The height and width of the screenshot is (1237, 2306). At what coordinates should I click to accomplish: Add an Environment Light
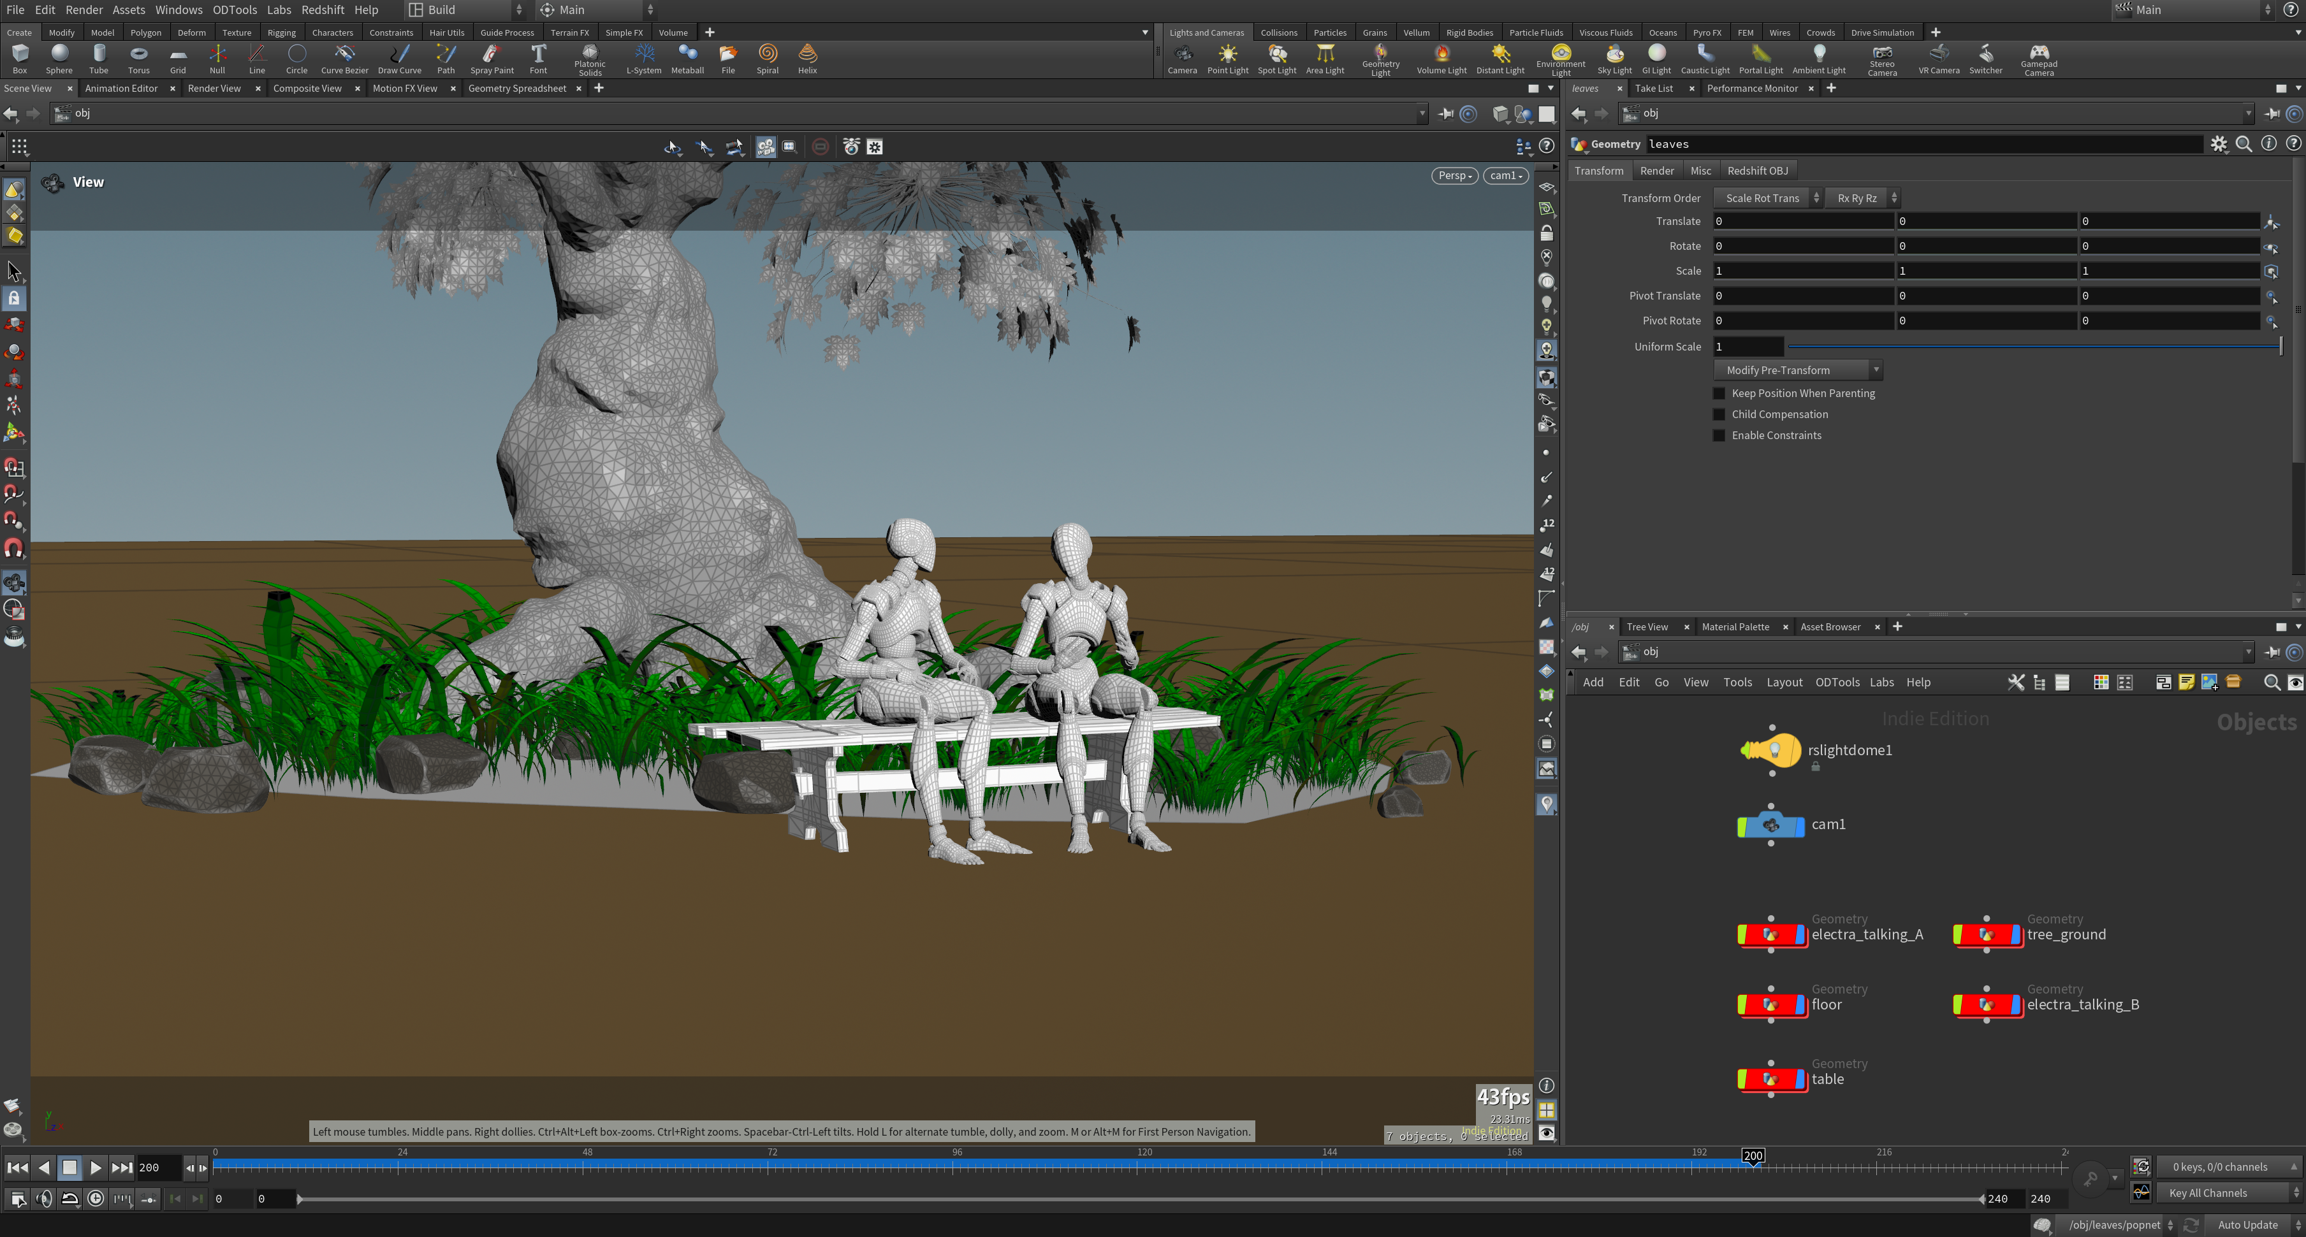point(1560,60)
